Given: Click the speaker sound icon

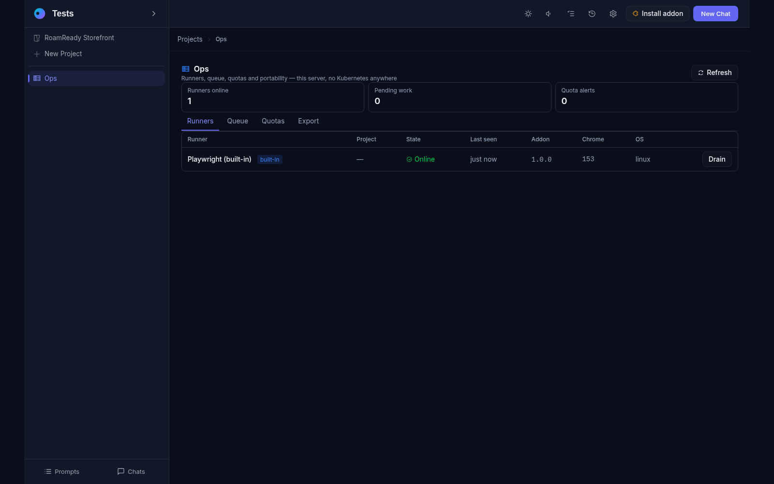Looking at the screenshot, I should (549, 14).
